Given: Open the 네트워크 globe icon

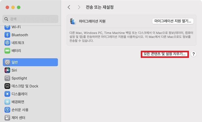Looking at the screenshot, I should (7, 43).
